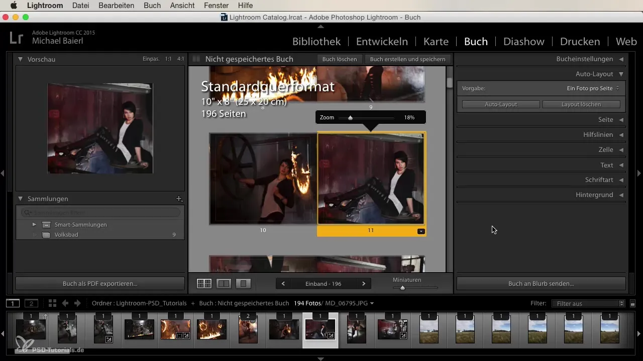Expand the Hilfslinien panel
This screenshot has height=361, width=643.
click(621, 135)
